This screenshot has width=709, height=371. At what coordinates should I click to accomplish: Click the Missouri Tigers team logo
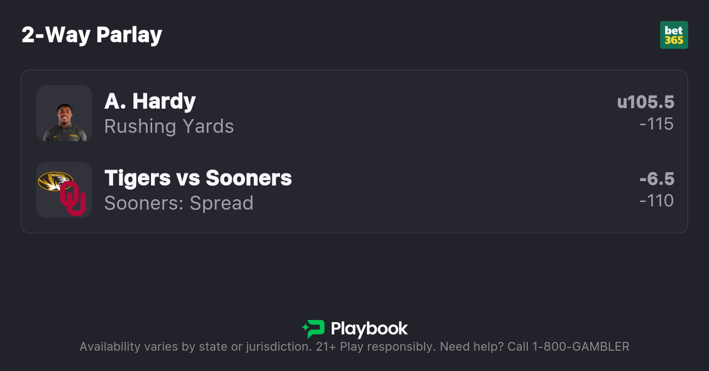click(x=55, y=181)
